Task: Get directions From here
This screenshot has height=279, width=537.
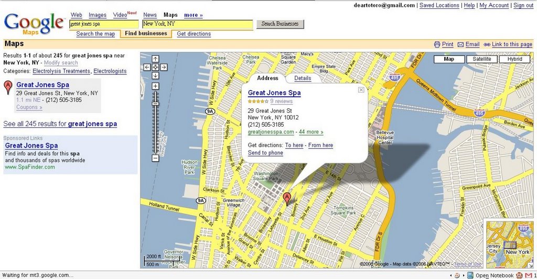Action: [320, 146]
